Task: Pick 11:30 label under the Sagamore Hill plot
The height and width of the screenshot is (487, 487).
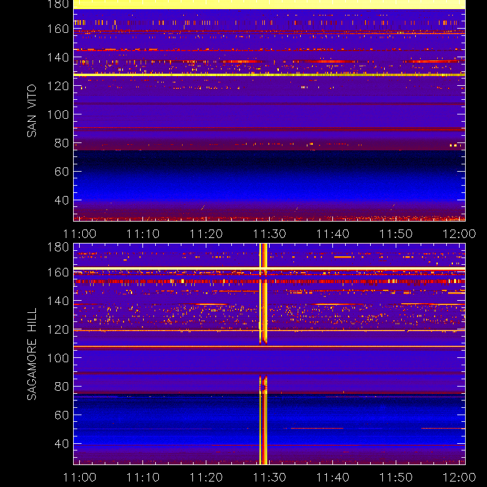Action: point(270,477)
